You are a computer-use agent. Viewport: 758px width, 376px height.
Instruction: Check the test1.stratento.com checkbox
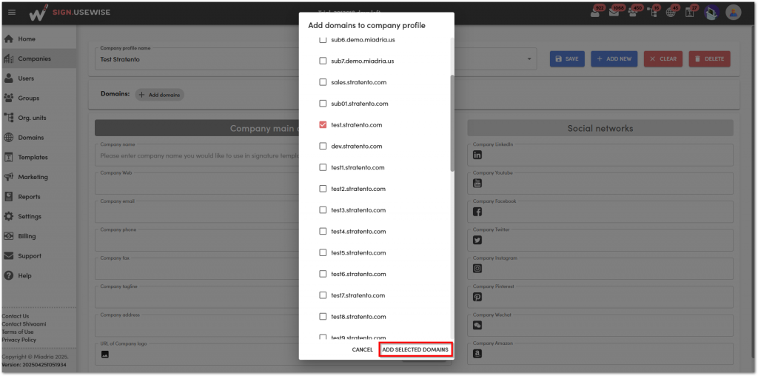pyautogui.click(x=323, y=167)
